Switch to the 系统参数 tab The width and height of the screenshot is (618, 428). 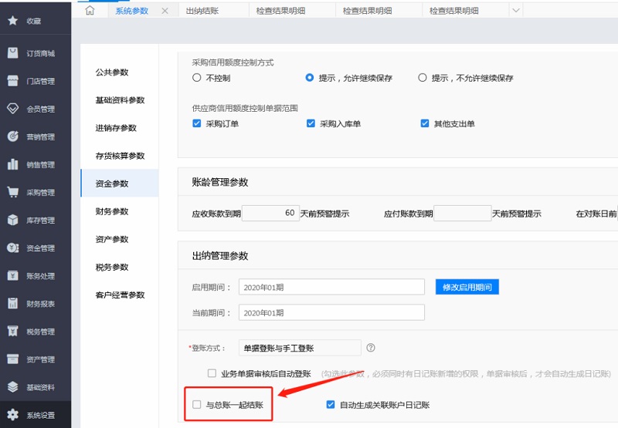[x=131, y=11]
